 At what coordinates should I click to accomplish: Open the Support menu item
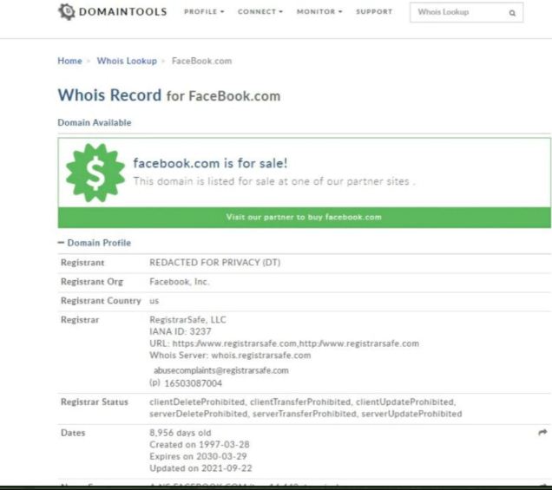[x=374, y=11]
